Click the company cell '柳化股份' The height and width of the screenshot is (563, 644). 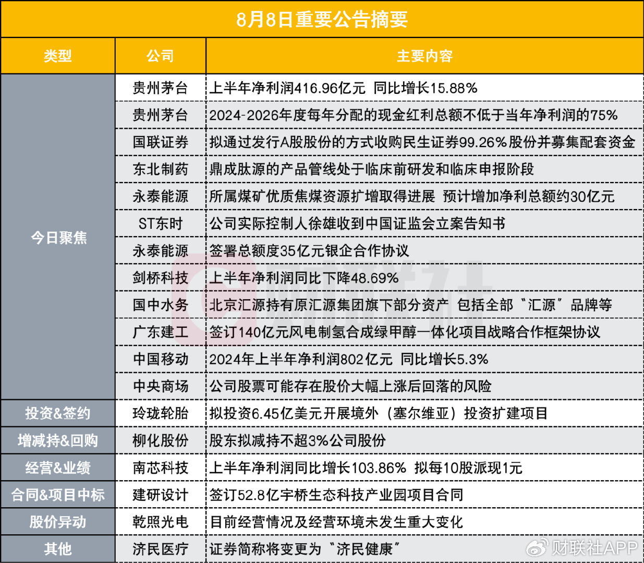[x=160, y=440]
